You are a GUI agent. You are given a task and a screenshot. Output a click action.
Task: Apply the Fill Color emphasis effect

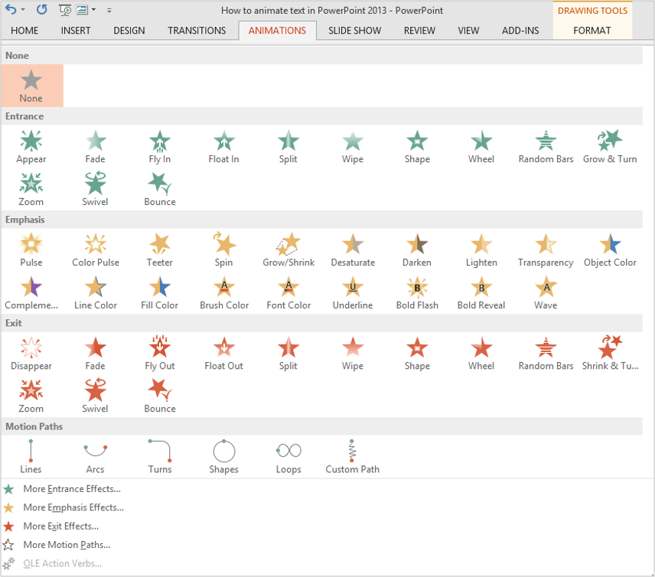pyautogui.click(x=159, y=293)
